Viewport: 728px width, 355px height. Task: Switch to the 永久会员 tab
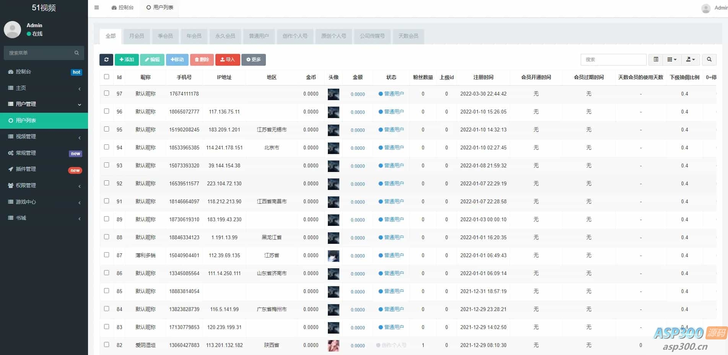225,36
